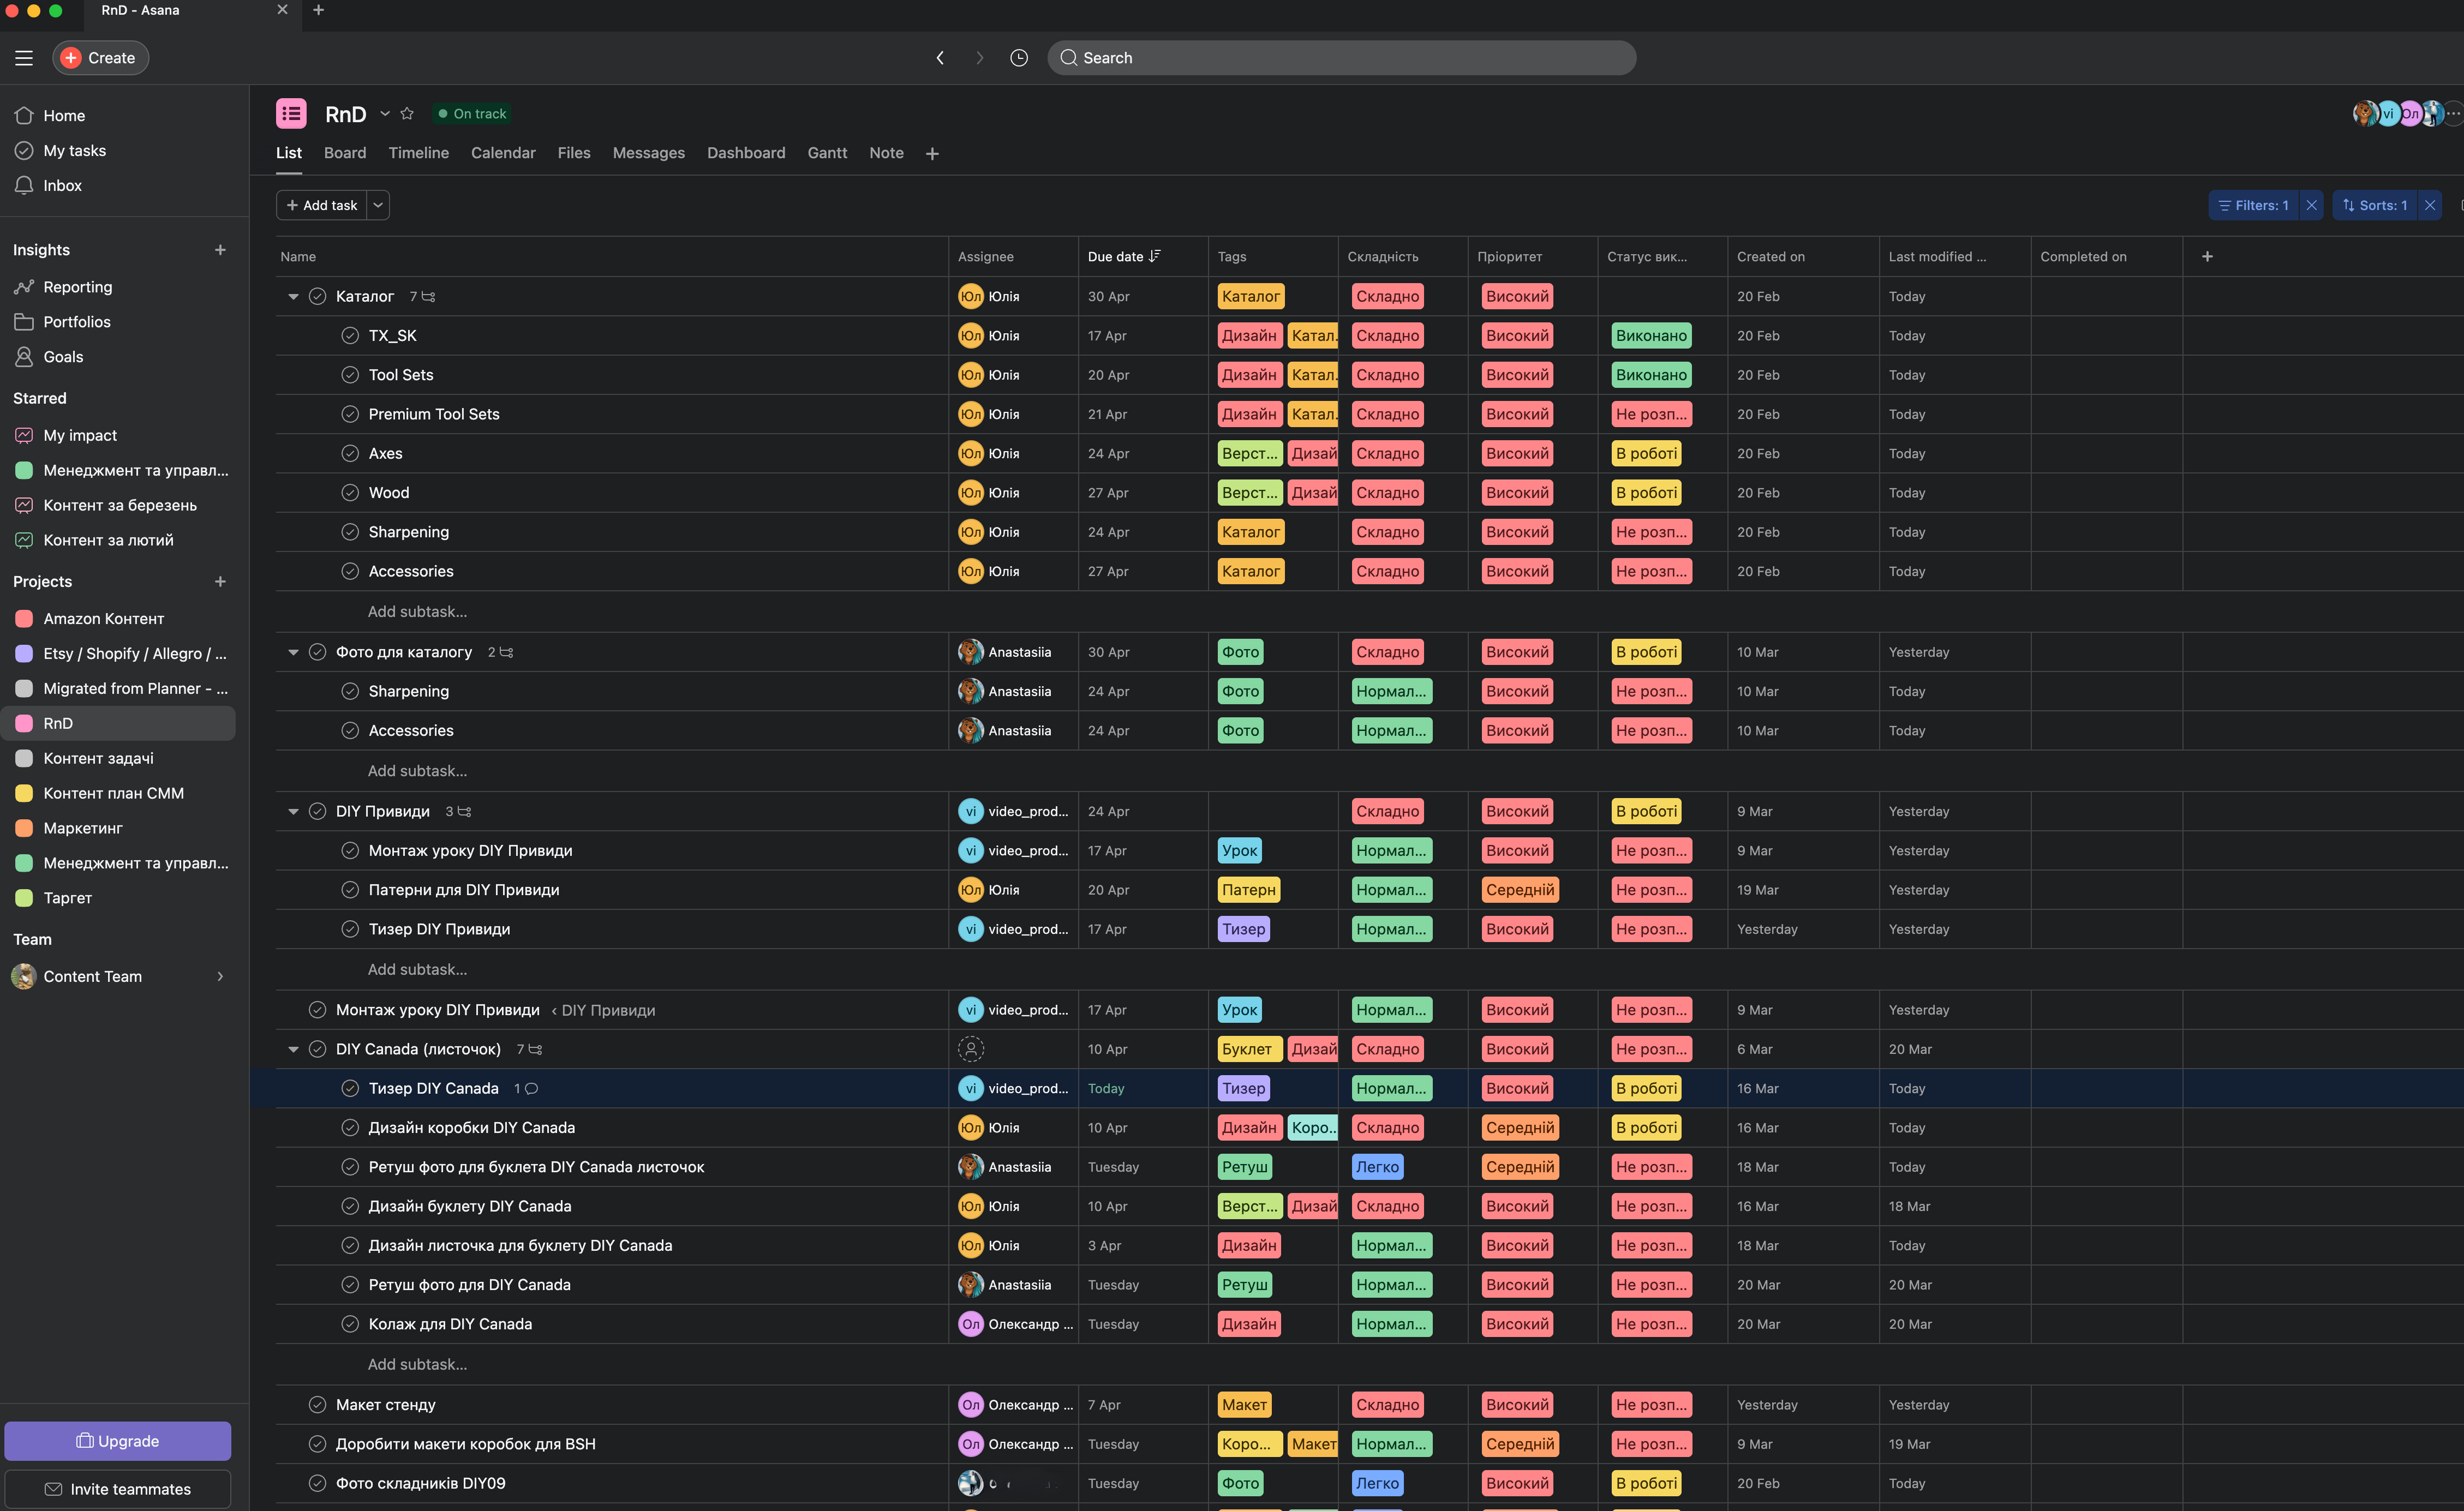Open Inbox bell icon in sidebar
This screenshot has height=1511, width=2464.
tap(24, 186)
